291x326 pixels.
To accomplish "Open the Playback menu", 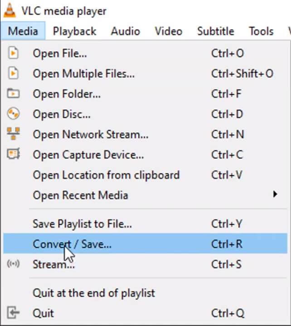I will [x=74, y=31].
